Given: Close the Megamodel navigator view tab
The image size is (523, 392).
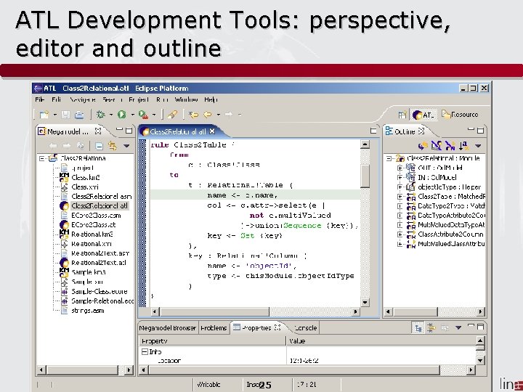Looking at the screenshot, I should tap(98, 131).
